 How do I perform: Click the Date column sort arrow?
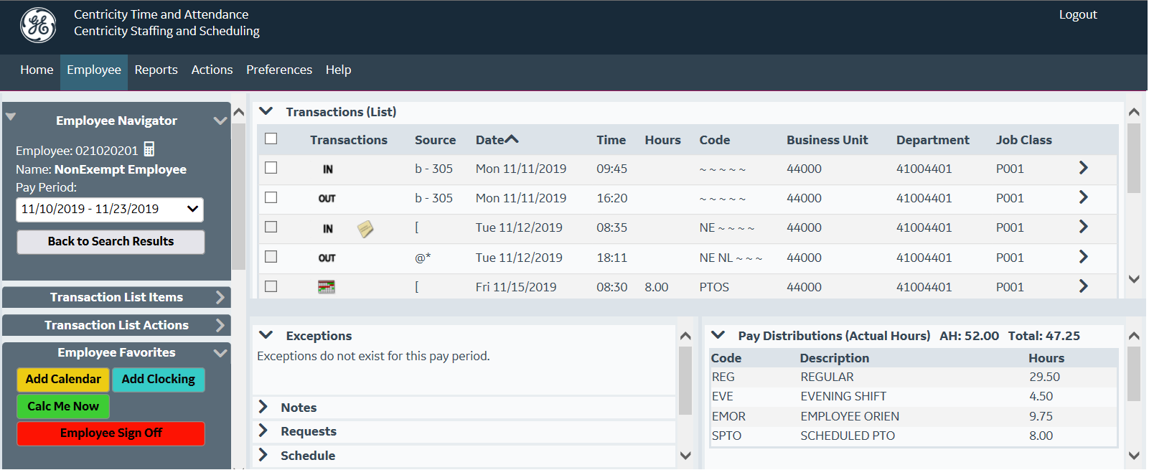[512, 139]
